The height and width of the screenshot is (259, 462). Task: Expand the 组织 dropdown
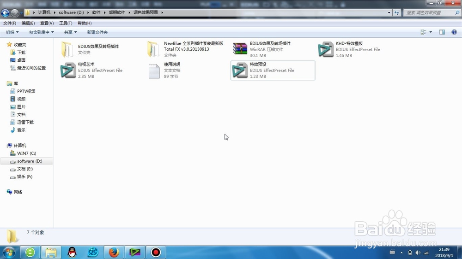12,32
